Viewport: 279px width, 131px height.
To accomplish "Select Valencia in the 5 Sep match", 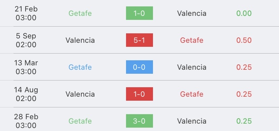I will [80, 40].
